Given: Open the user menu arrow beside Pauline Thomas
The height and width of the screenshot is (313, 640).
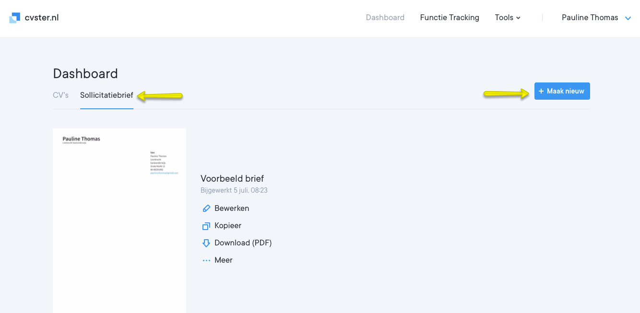Looking at the screenshot, I should (628, 18).
